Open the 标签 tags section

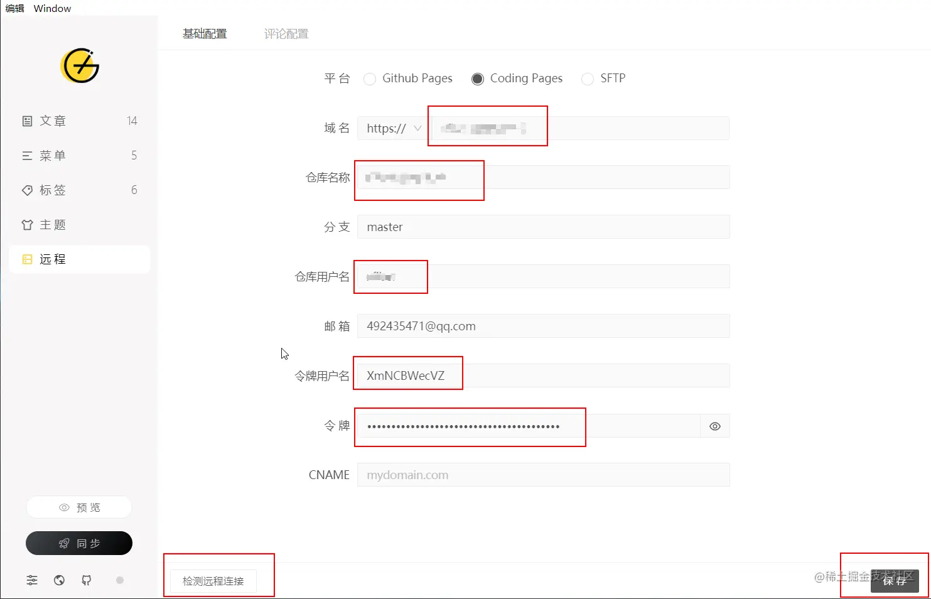[80, 190]
